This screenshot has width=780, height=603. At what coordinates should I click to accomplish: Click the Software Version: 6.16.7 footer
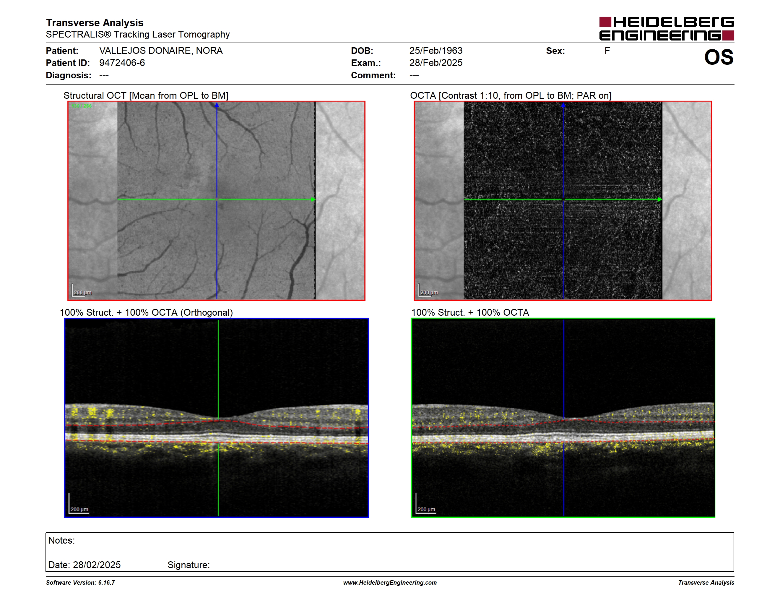coord(80,583)
